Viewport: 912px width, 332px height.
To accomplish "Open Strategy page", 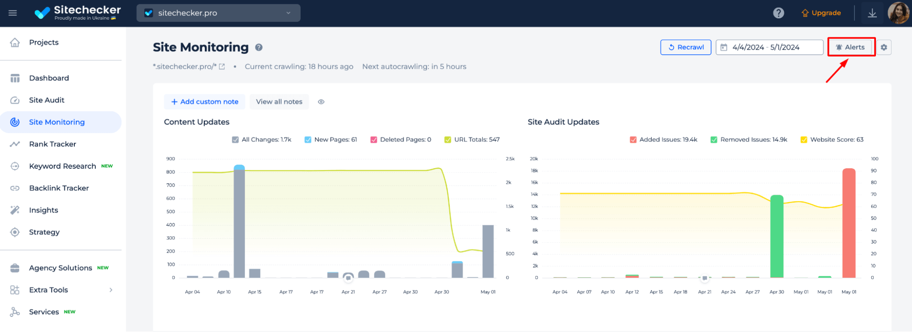I will (x=44, y=232).
